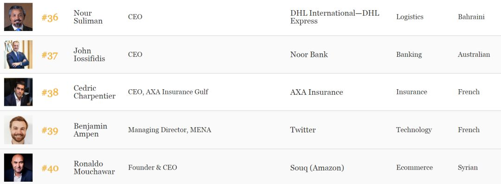
Task: Open Nour Suliman's profile photo
Action: click(18, 17)
